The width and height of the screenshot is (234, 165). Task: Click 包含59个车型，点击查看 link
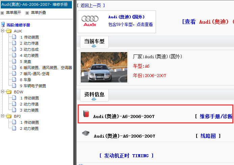[x=130, y=24]
